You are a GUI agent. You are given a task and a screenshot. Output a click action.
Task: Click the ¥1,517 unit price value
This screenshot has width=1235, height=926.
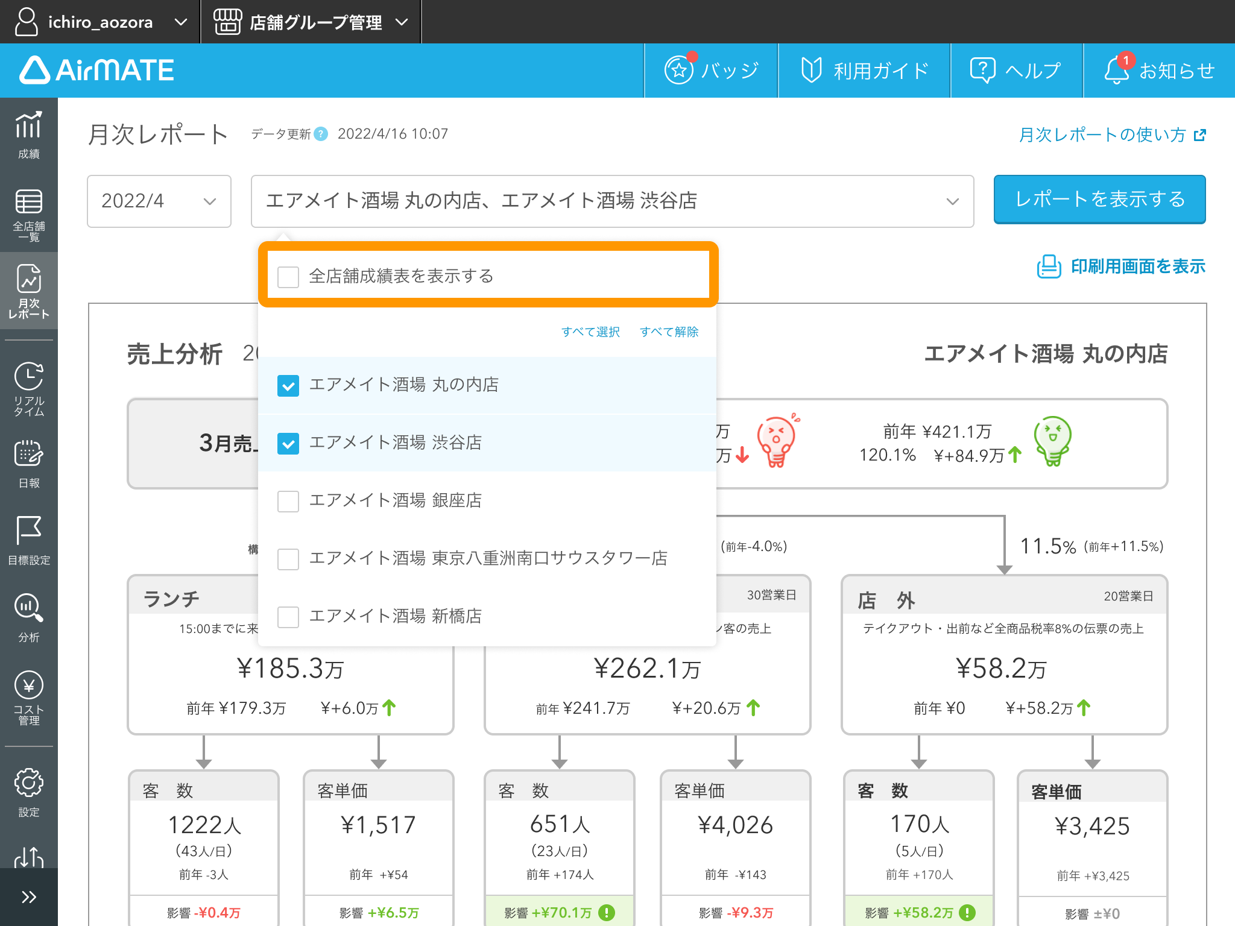pyautogui.click(x=378, y=825)
